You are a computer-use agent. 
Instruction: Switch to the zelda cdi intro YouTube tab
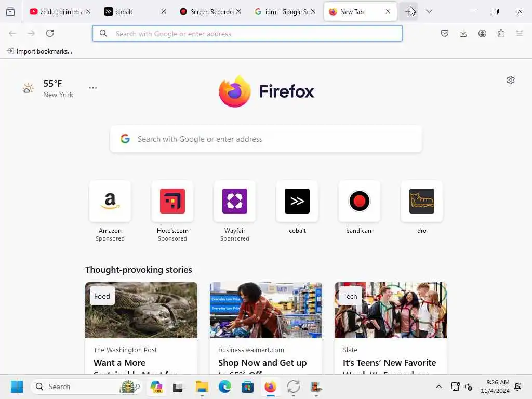pos(56,11)
